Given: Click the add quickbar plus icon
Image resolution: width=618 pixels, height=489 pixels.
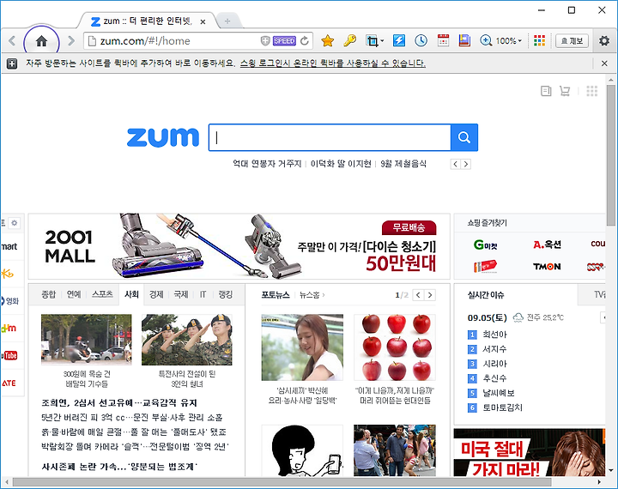Looking at the screenshot, I should tap(12, 63).
